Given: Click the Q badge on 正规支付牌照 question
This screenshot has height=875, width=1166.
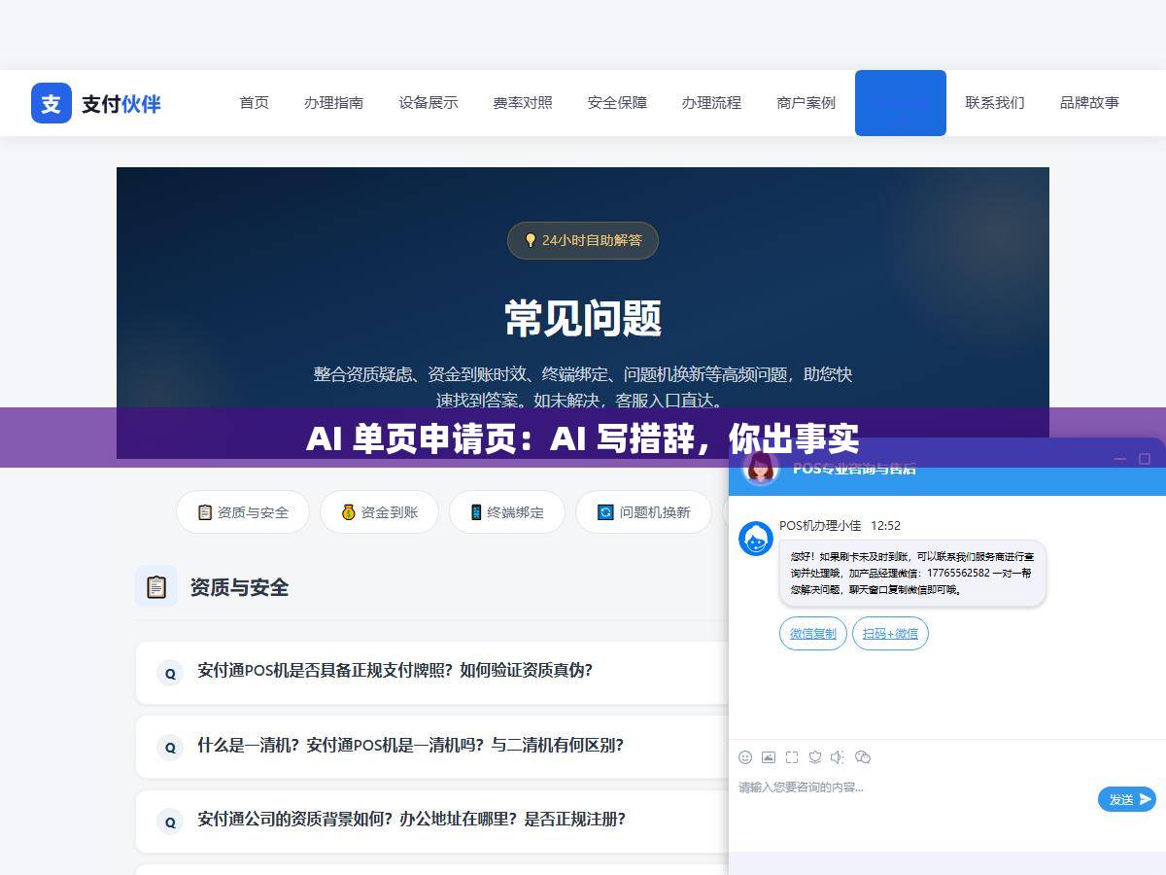Looking at the screenshot, I should point(170,673).
